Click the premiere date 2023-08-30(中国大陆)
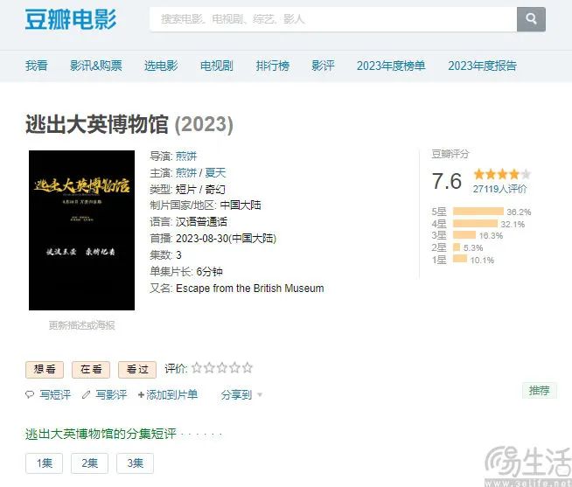Viewport: 572px width, 487px height. tap(227, 239)
